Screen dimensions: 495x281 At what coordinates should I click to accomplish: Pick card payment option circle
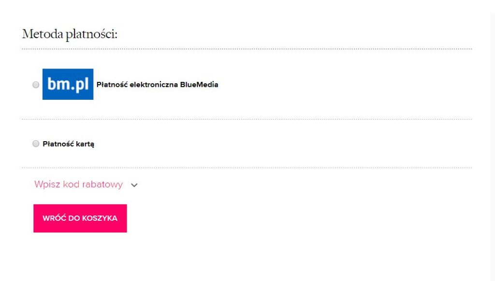[36, 144]
